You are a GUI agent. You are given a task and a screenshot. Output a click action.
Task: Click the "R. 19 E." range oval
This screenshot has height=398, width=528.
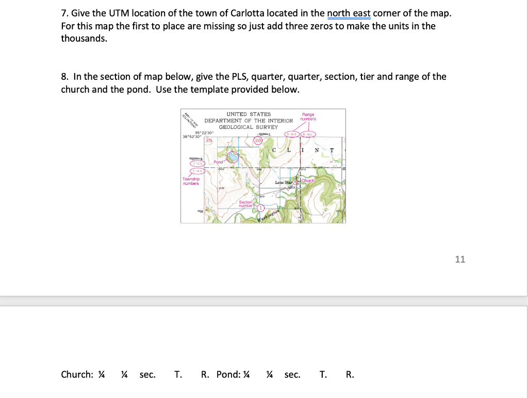point(308,134)
